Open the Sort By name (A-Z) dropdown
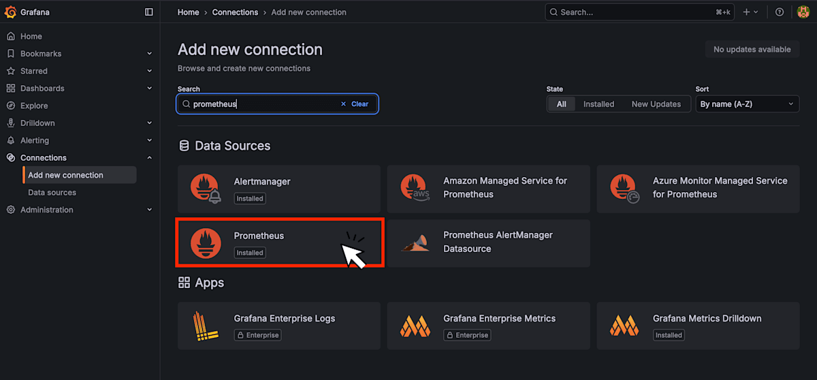Image resolution: width=817 pixels, height=380 pixels. pyautogui.click(x=747, y=104)
